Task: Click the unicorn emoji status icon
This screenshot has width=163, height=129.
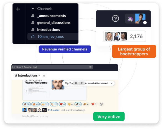Action: click(130, 19)
